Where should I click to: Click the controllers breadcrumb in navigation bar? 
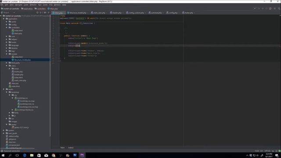tap(40, 9)
